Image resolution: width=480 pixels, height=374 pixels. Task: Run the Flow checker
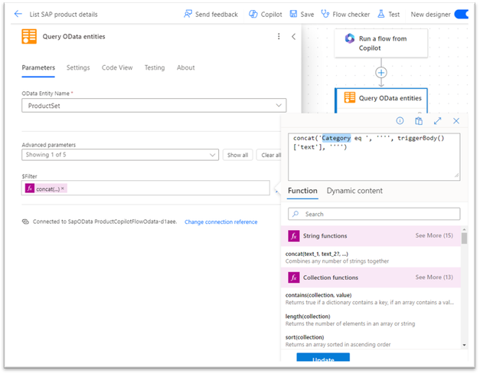coord(345,14)
